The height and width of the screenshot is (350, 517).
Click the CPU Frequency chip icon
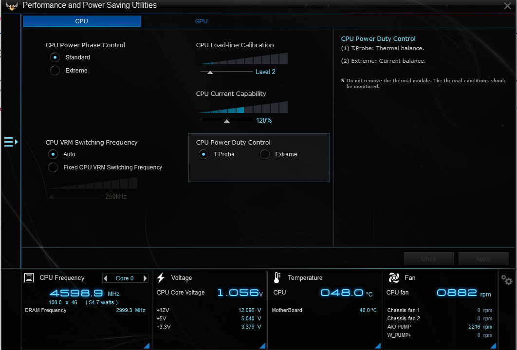29,278
